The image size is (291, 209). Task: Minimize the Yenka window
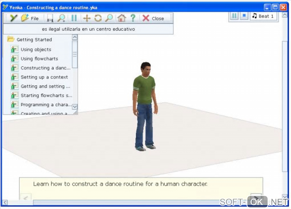click(267, 7)
